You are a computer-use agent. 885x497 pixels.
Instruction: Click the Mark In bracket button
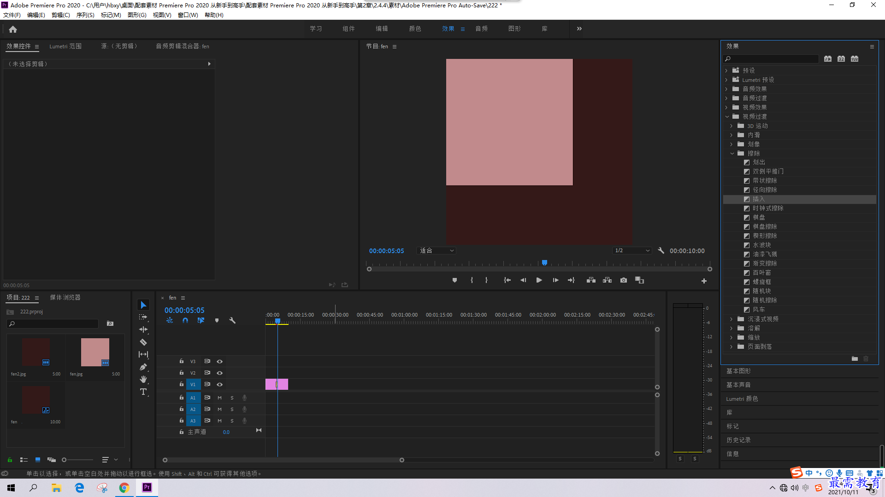pos(472,280)
